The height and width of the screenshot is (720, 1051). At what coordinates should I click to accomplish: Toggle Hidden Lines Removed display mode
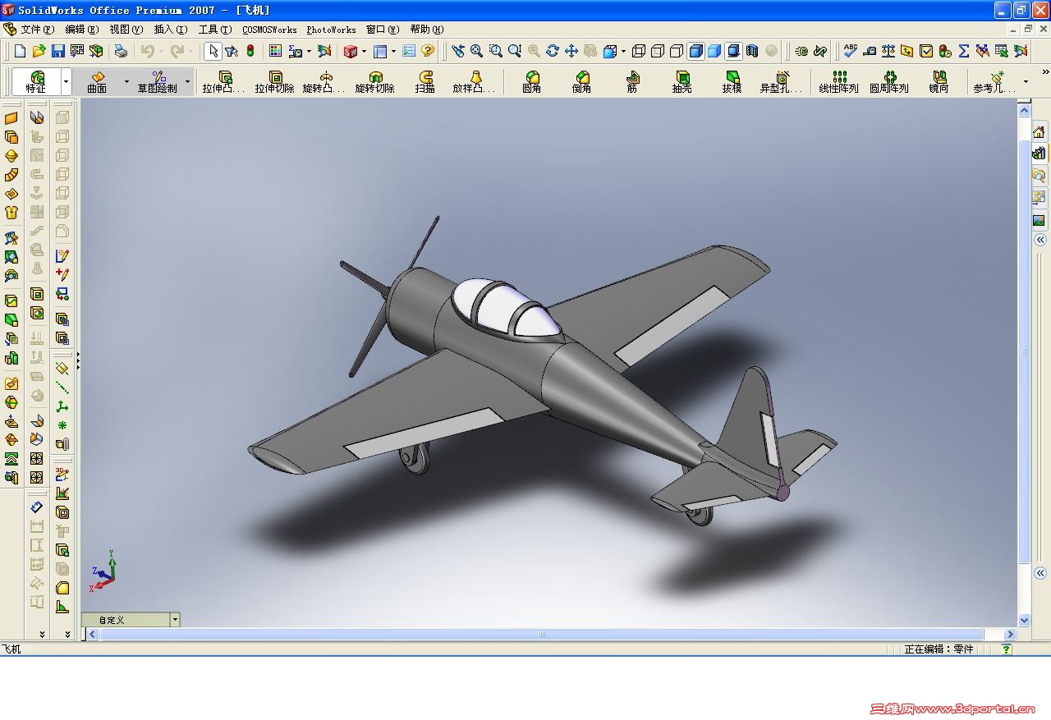677,51
